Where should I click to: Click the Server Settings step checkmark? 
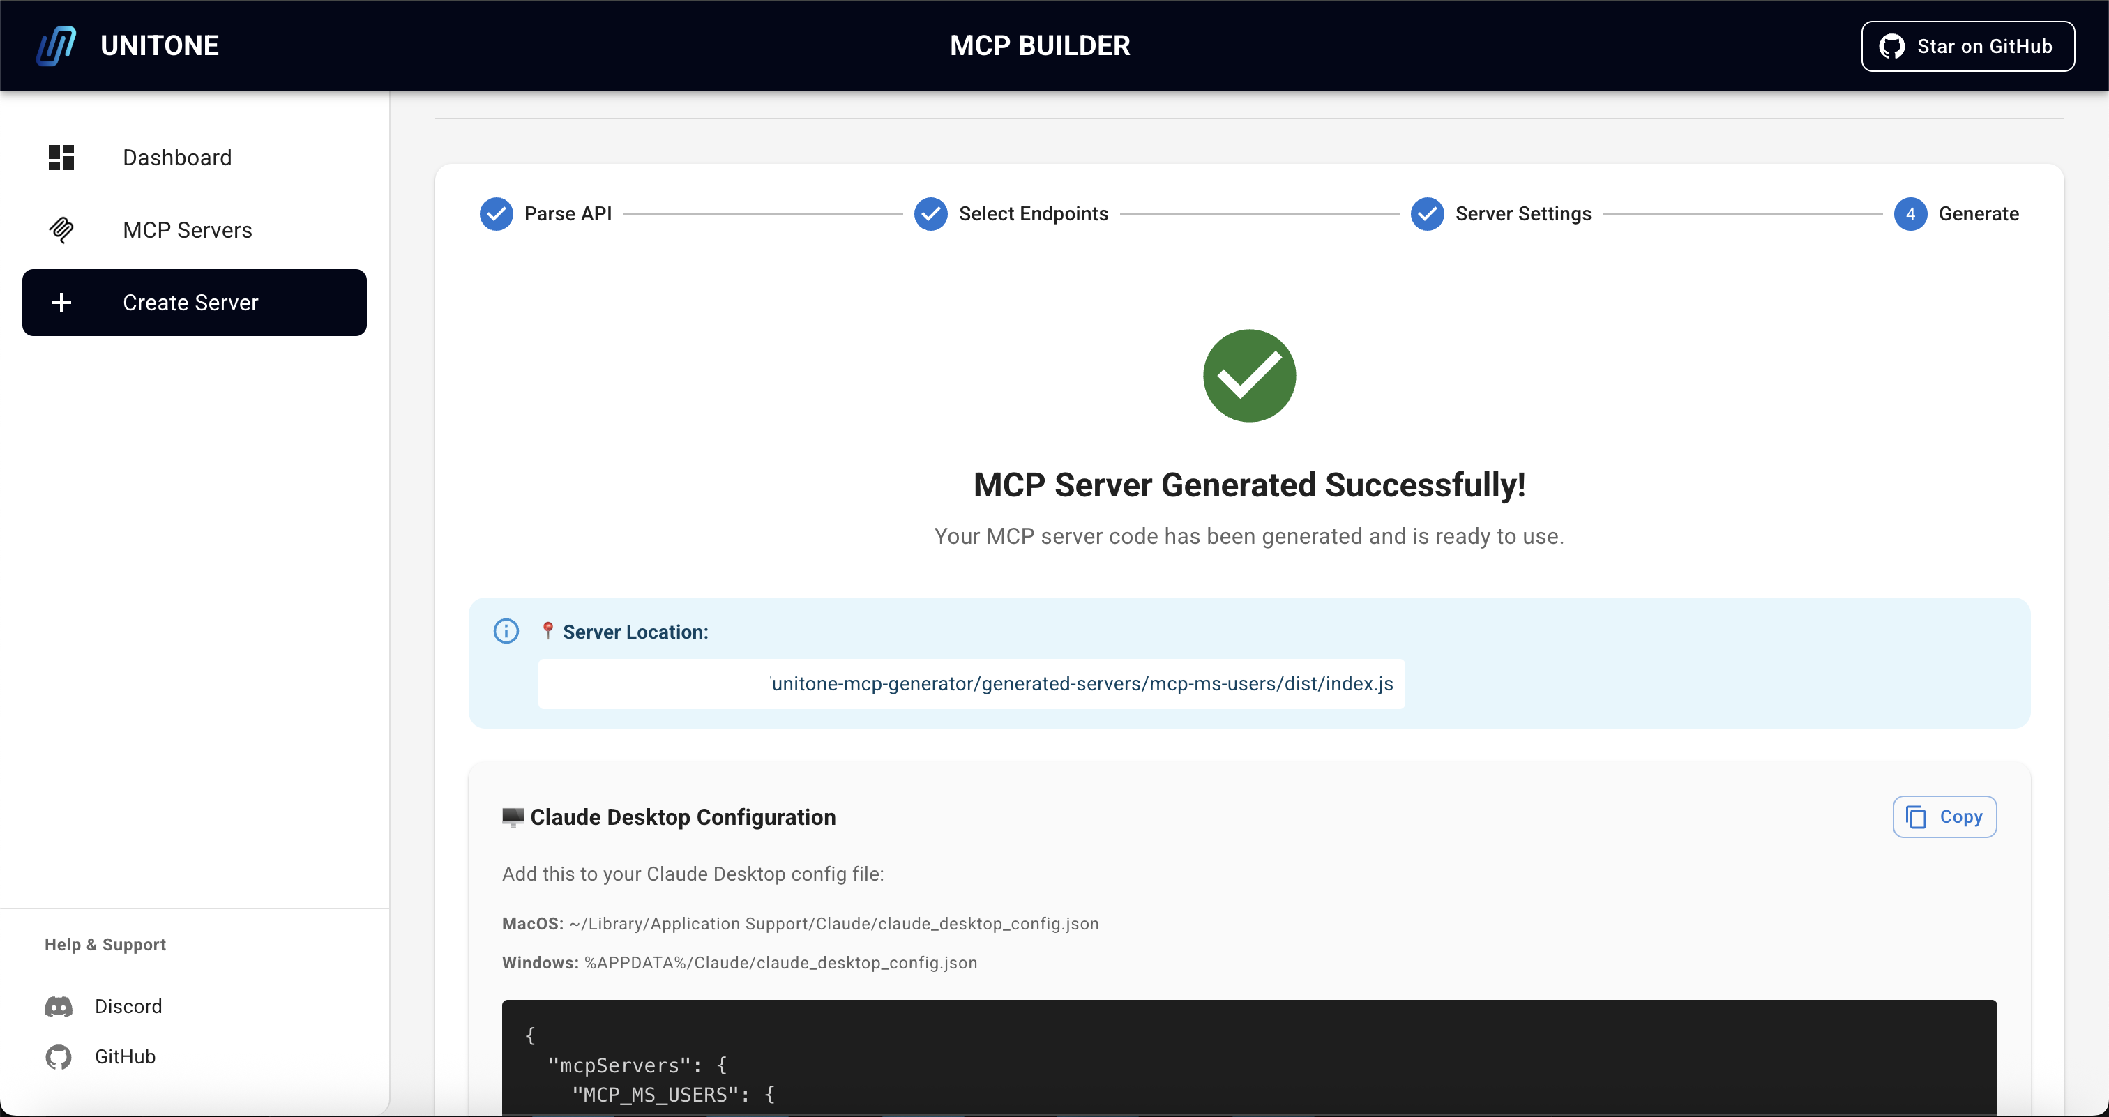click(1427, 214)
